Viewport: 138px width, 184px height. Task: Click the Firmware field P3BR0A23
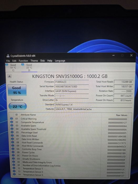tap(71, 82)
